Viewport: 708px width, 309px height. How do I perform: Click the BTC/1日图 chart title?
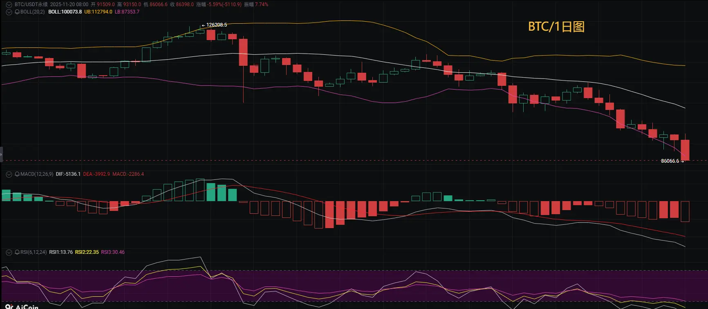(x=556, y=27)
